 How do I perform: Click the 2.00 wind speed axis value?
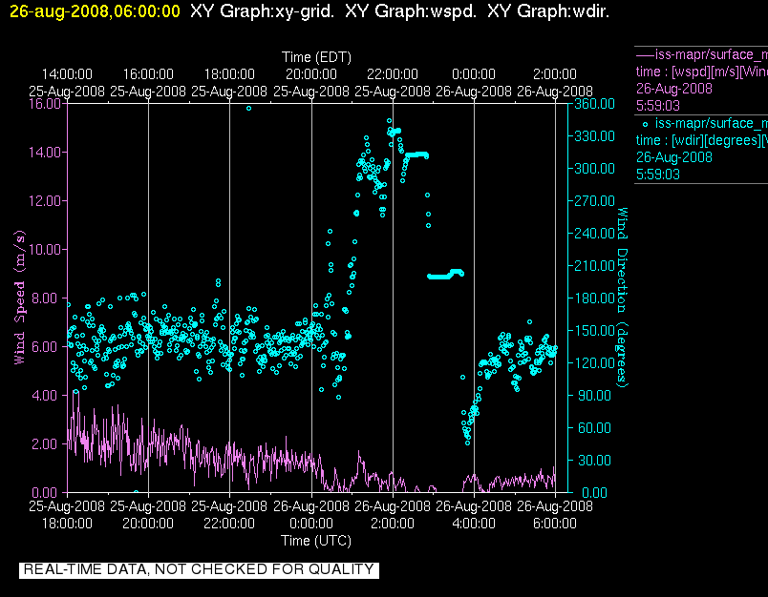(x=45, y=444)
